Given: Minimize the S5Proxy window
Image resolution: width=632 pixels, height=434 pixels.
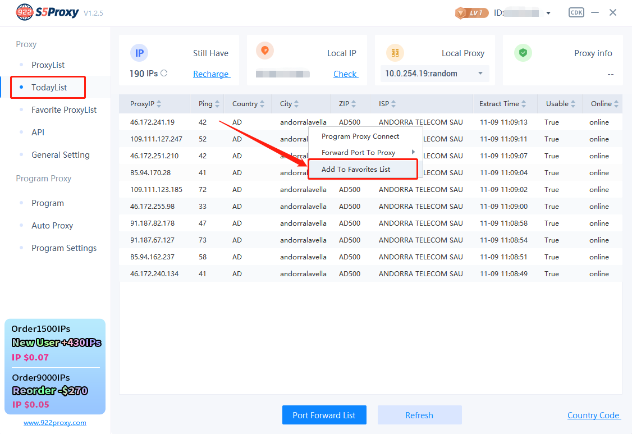Looking at the screenshot, I should click(595, 12).
